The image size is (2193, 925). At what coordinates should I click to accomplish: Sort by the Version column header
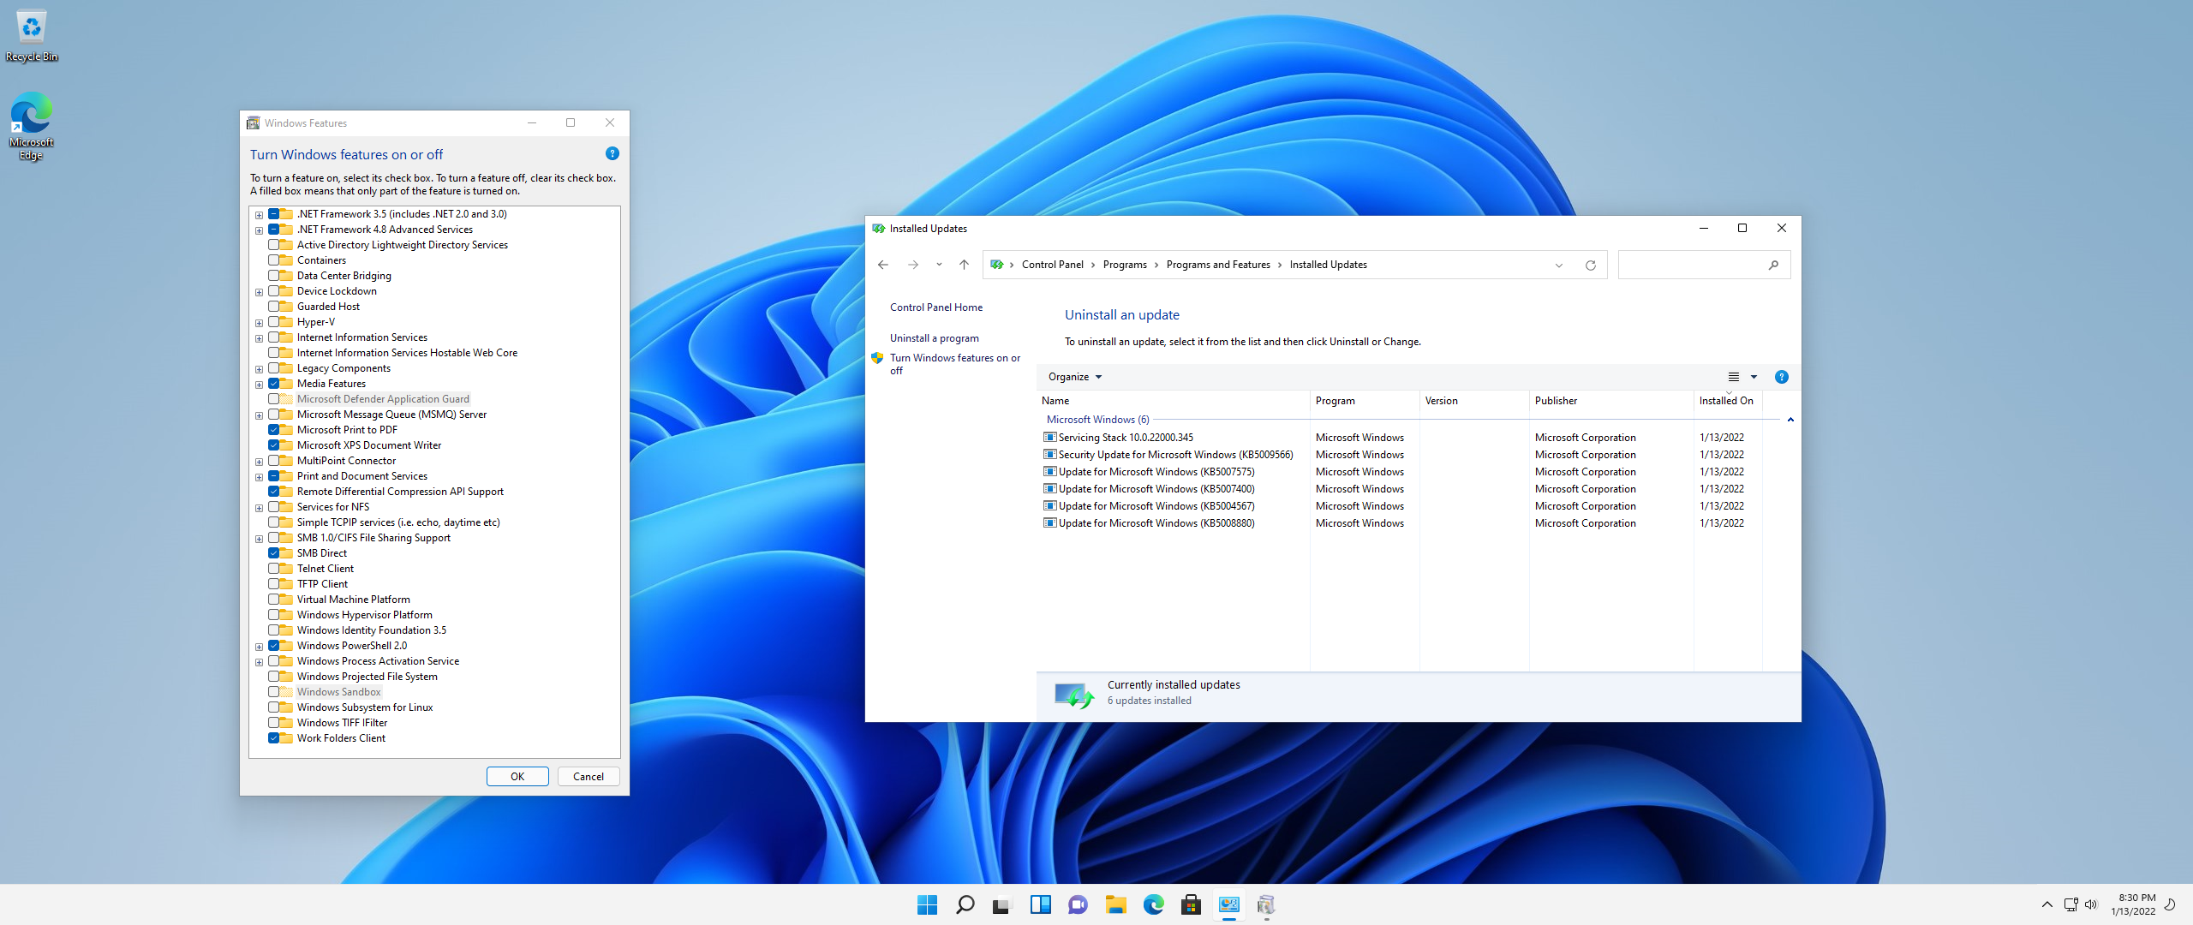tap(1474, 401)
